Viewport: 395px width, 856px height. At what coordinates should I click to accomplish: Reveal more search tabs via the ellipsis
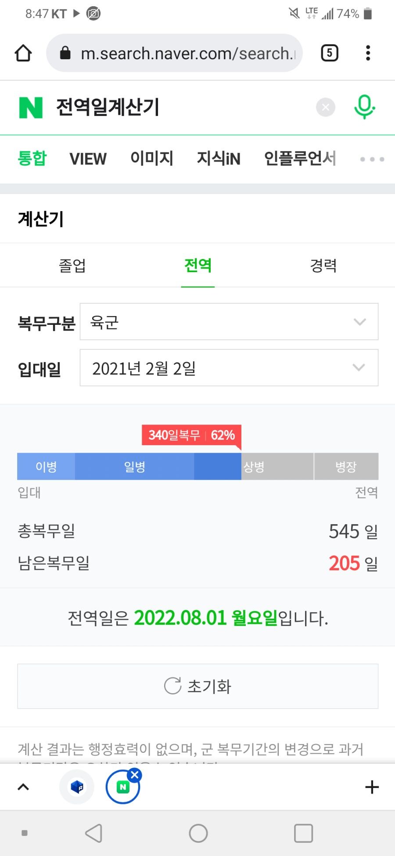(x=371, y=160)
